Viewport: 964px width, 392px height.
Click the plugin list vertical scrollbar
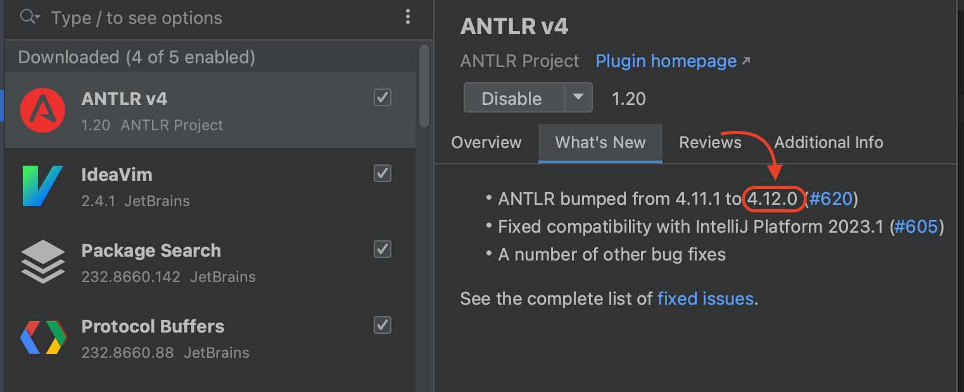tap(424, 86)
